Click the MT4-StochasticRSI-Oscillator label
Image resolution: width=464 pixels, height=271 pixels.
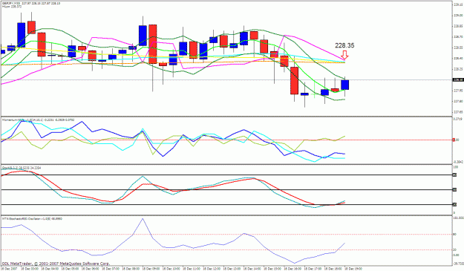(32, 218)
